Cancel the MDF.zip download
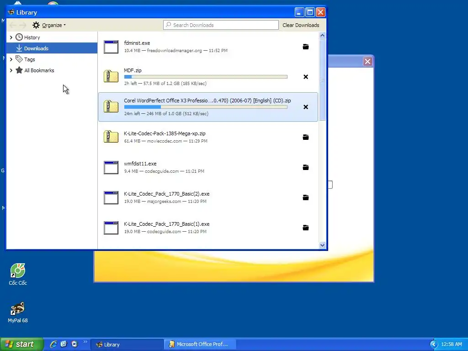This screenshot has width=468, height=351. tap(306, 77)
